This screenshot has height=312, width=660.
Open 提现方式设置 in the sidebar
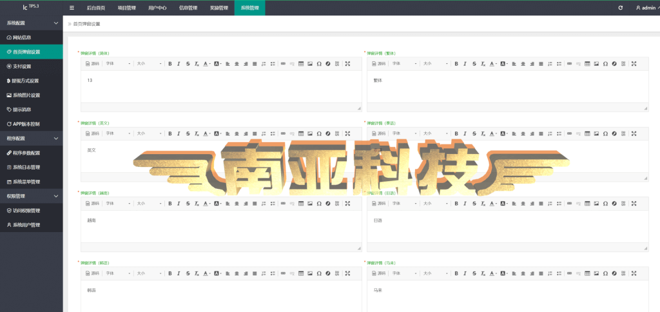click(32, 81)
